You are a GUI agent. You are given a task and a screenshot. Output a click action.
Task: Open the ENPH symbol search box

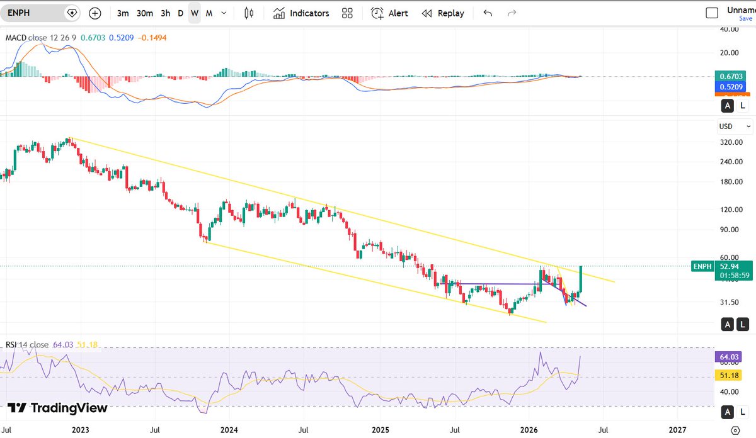point(33,13)
